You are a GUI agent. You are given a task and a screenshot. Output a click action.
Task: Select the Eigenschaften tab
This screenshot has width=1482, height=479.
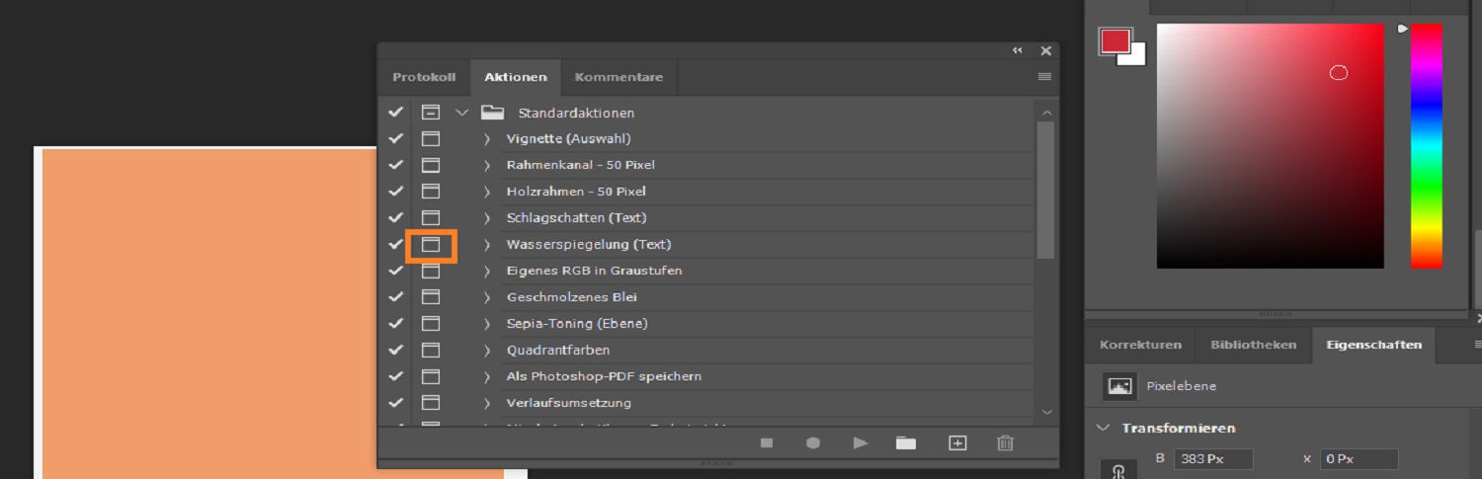click(x=1374, y=345)
